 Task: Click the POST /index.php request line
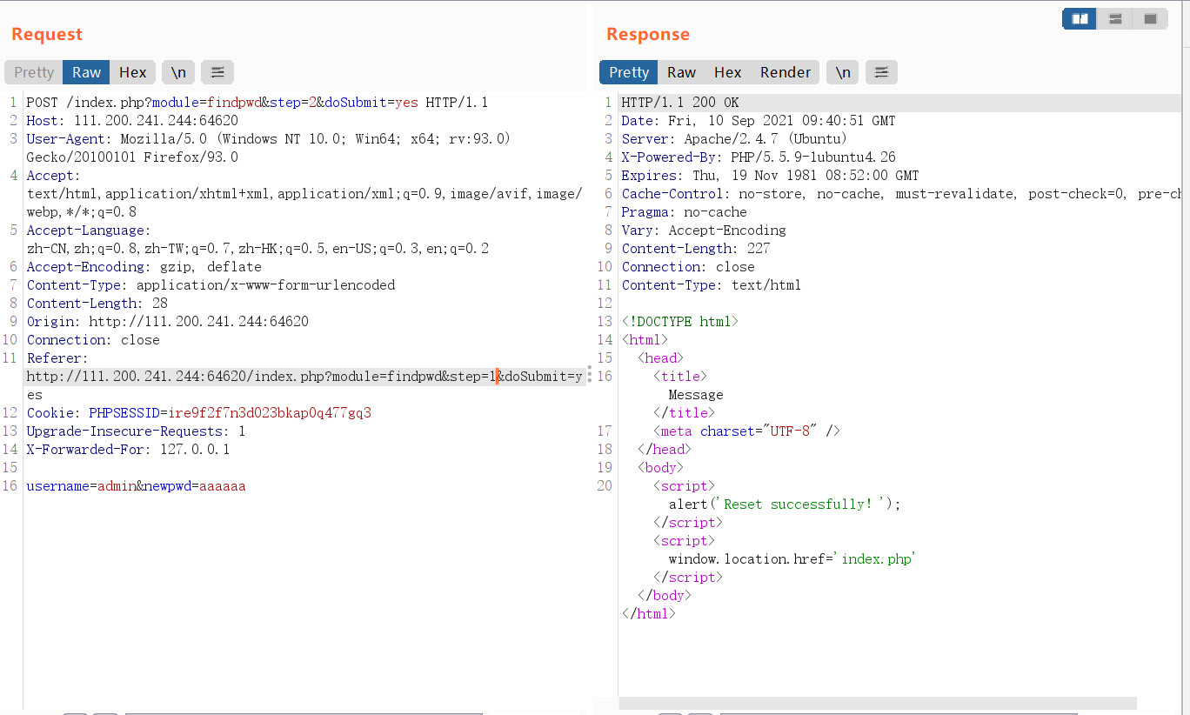[257, 103]
